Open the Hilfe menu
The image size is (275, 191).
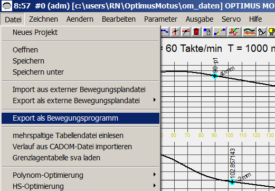[255, 19]
